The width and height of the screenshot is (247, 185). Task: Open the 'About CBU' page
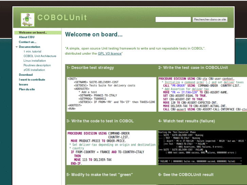click(x=27, y=37)
